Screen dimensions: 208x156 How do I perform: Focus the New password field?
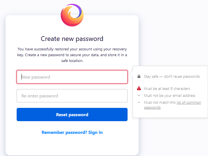click(72, 77)
